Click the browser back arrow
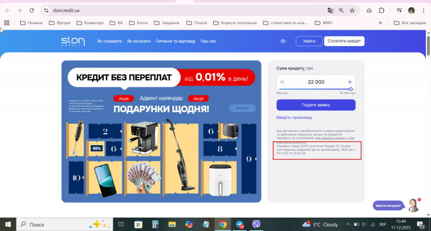The height and width of the screenshot is (231, 431). pyautogui.click(x=7, y=11)
